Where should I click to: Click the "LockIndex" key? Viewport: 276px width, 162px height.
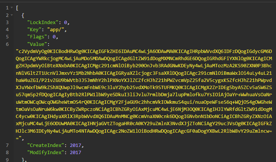tap(43, 22)
